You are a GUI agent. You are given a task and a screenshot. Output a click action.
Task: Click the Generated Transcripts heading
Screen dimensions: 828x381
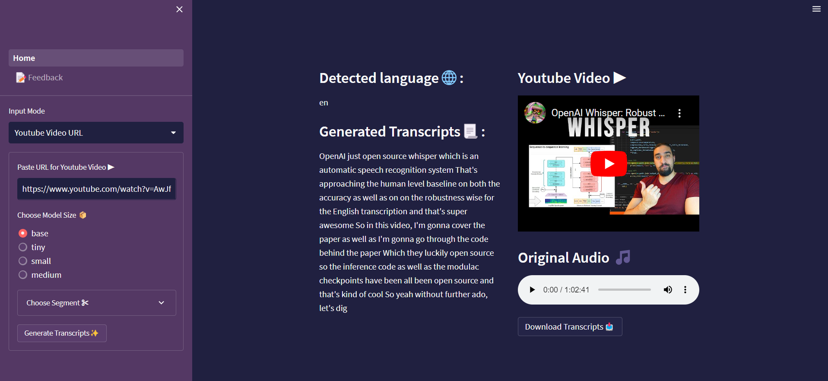402,131
